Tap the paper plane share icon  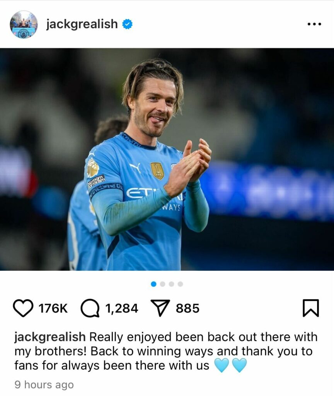(160, 308)
